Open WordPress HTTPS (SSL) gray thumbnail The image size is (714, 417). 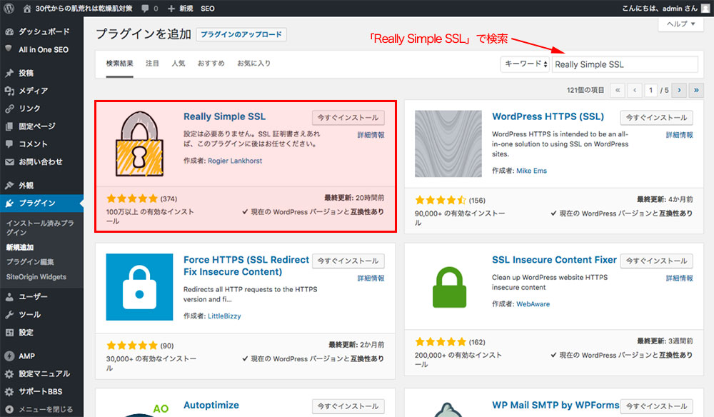point(448,144)
